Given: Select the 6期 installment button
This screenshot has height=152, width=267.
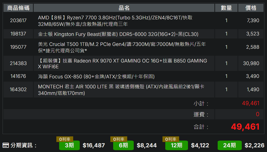Looking at the screenshot, I should coord(123,146).
